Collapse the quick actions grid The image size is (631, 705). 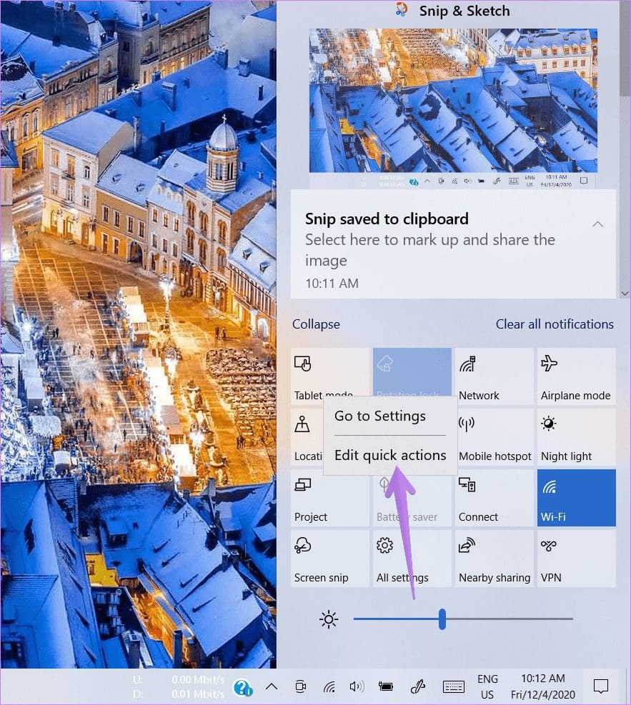click(316, 324)
